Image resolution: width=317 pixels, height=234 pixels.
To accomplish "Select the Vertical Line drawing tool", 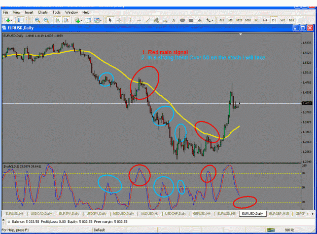I will [130, 20].
